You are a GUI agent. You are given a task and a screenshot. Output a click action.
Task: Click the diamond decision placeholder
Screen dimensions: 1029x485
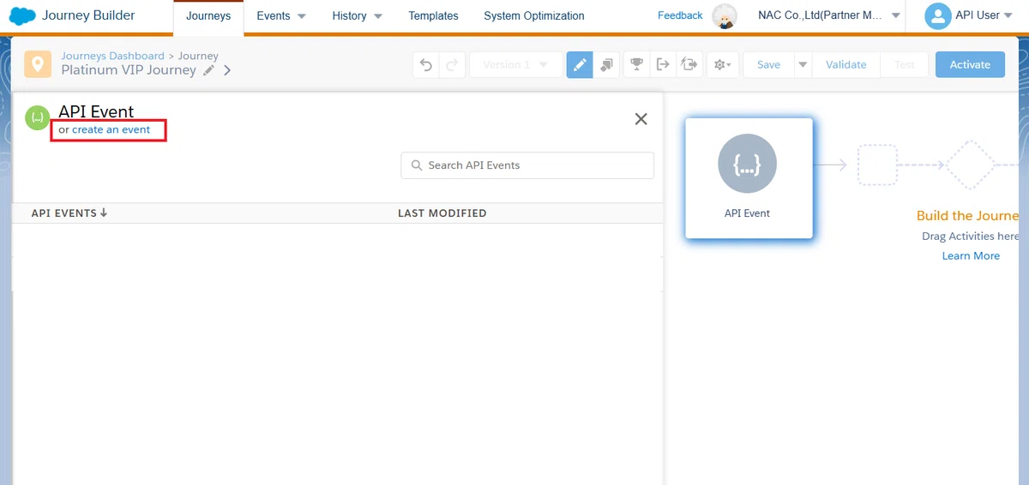pos(972,165)
